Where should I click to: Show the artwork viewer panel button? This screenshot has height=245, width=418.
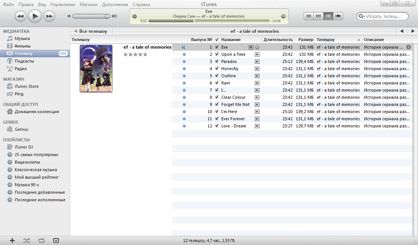tap(56, 241)
